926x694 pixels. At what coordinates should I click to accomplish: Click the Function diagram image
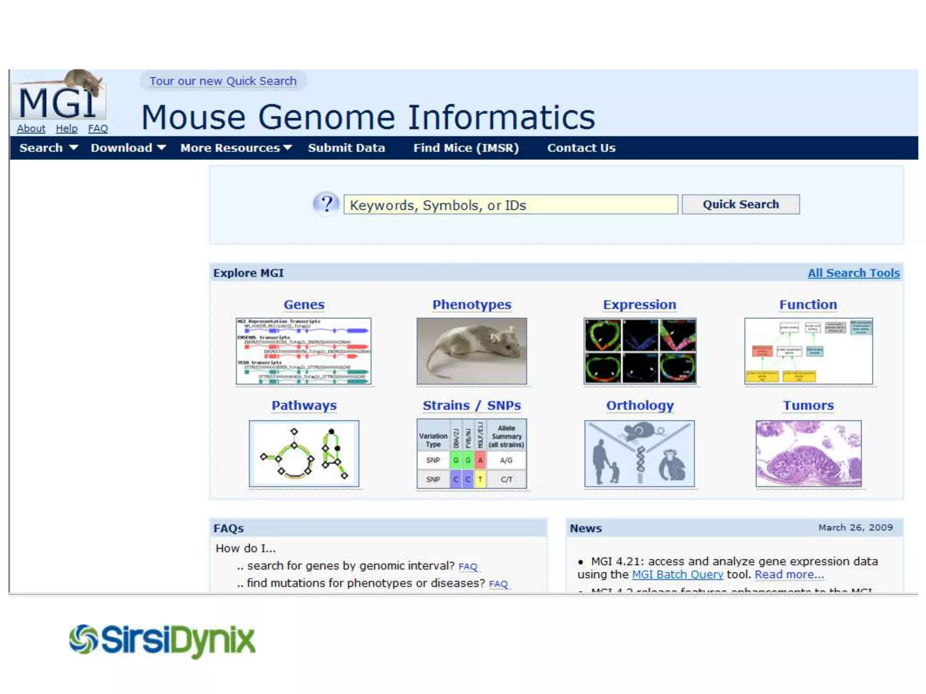coord(808,351)
